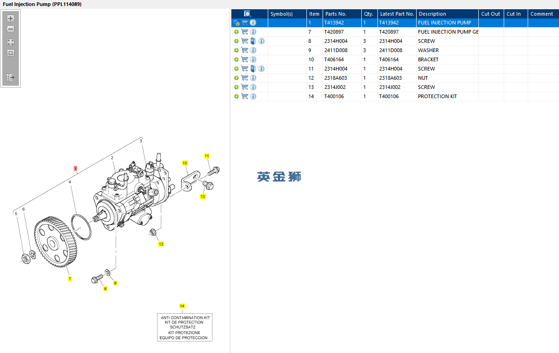Click the Comment column header
This screenshot has height=353, width=559.
(543, 14)
